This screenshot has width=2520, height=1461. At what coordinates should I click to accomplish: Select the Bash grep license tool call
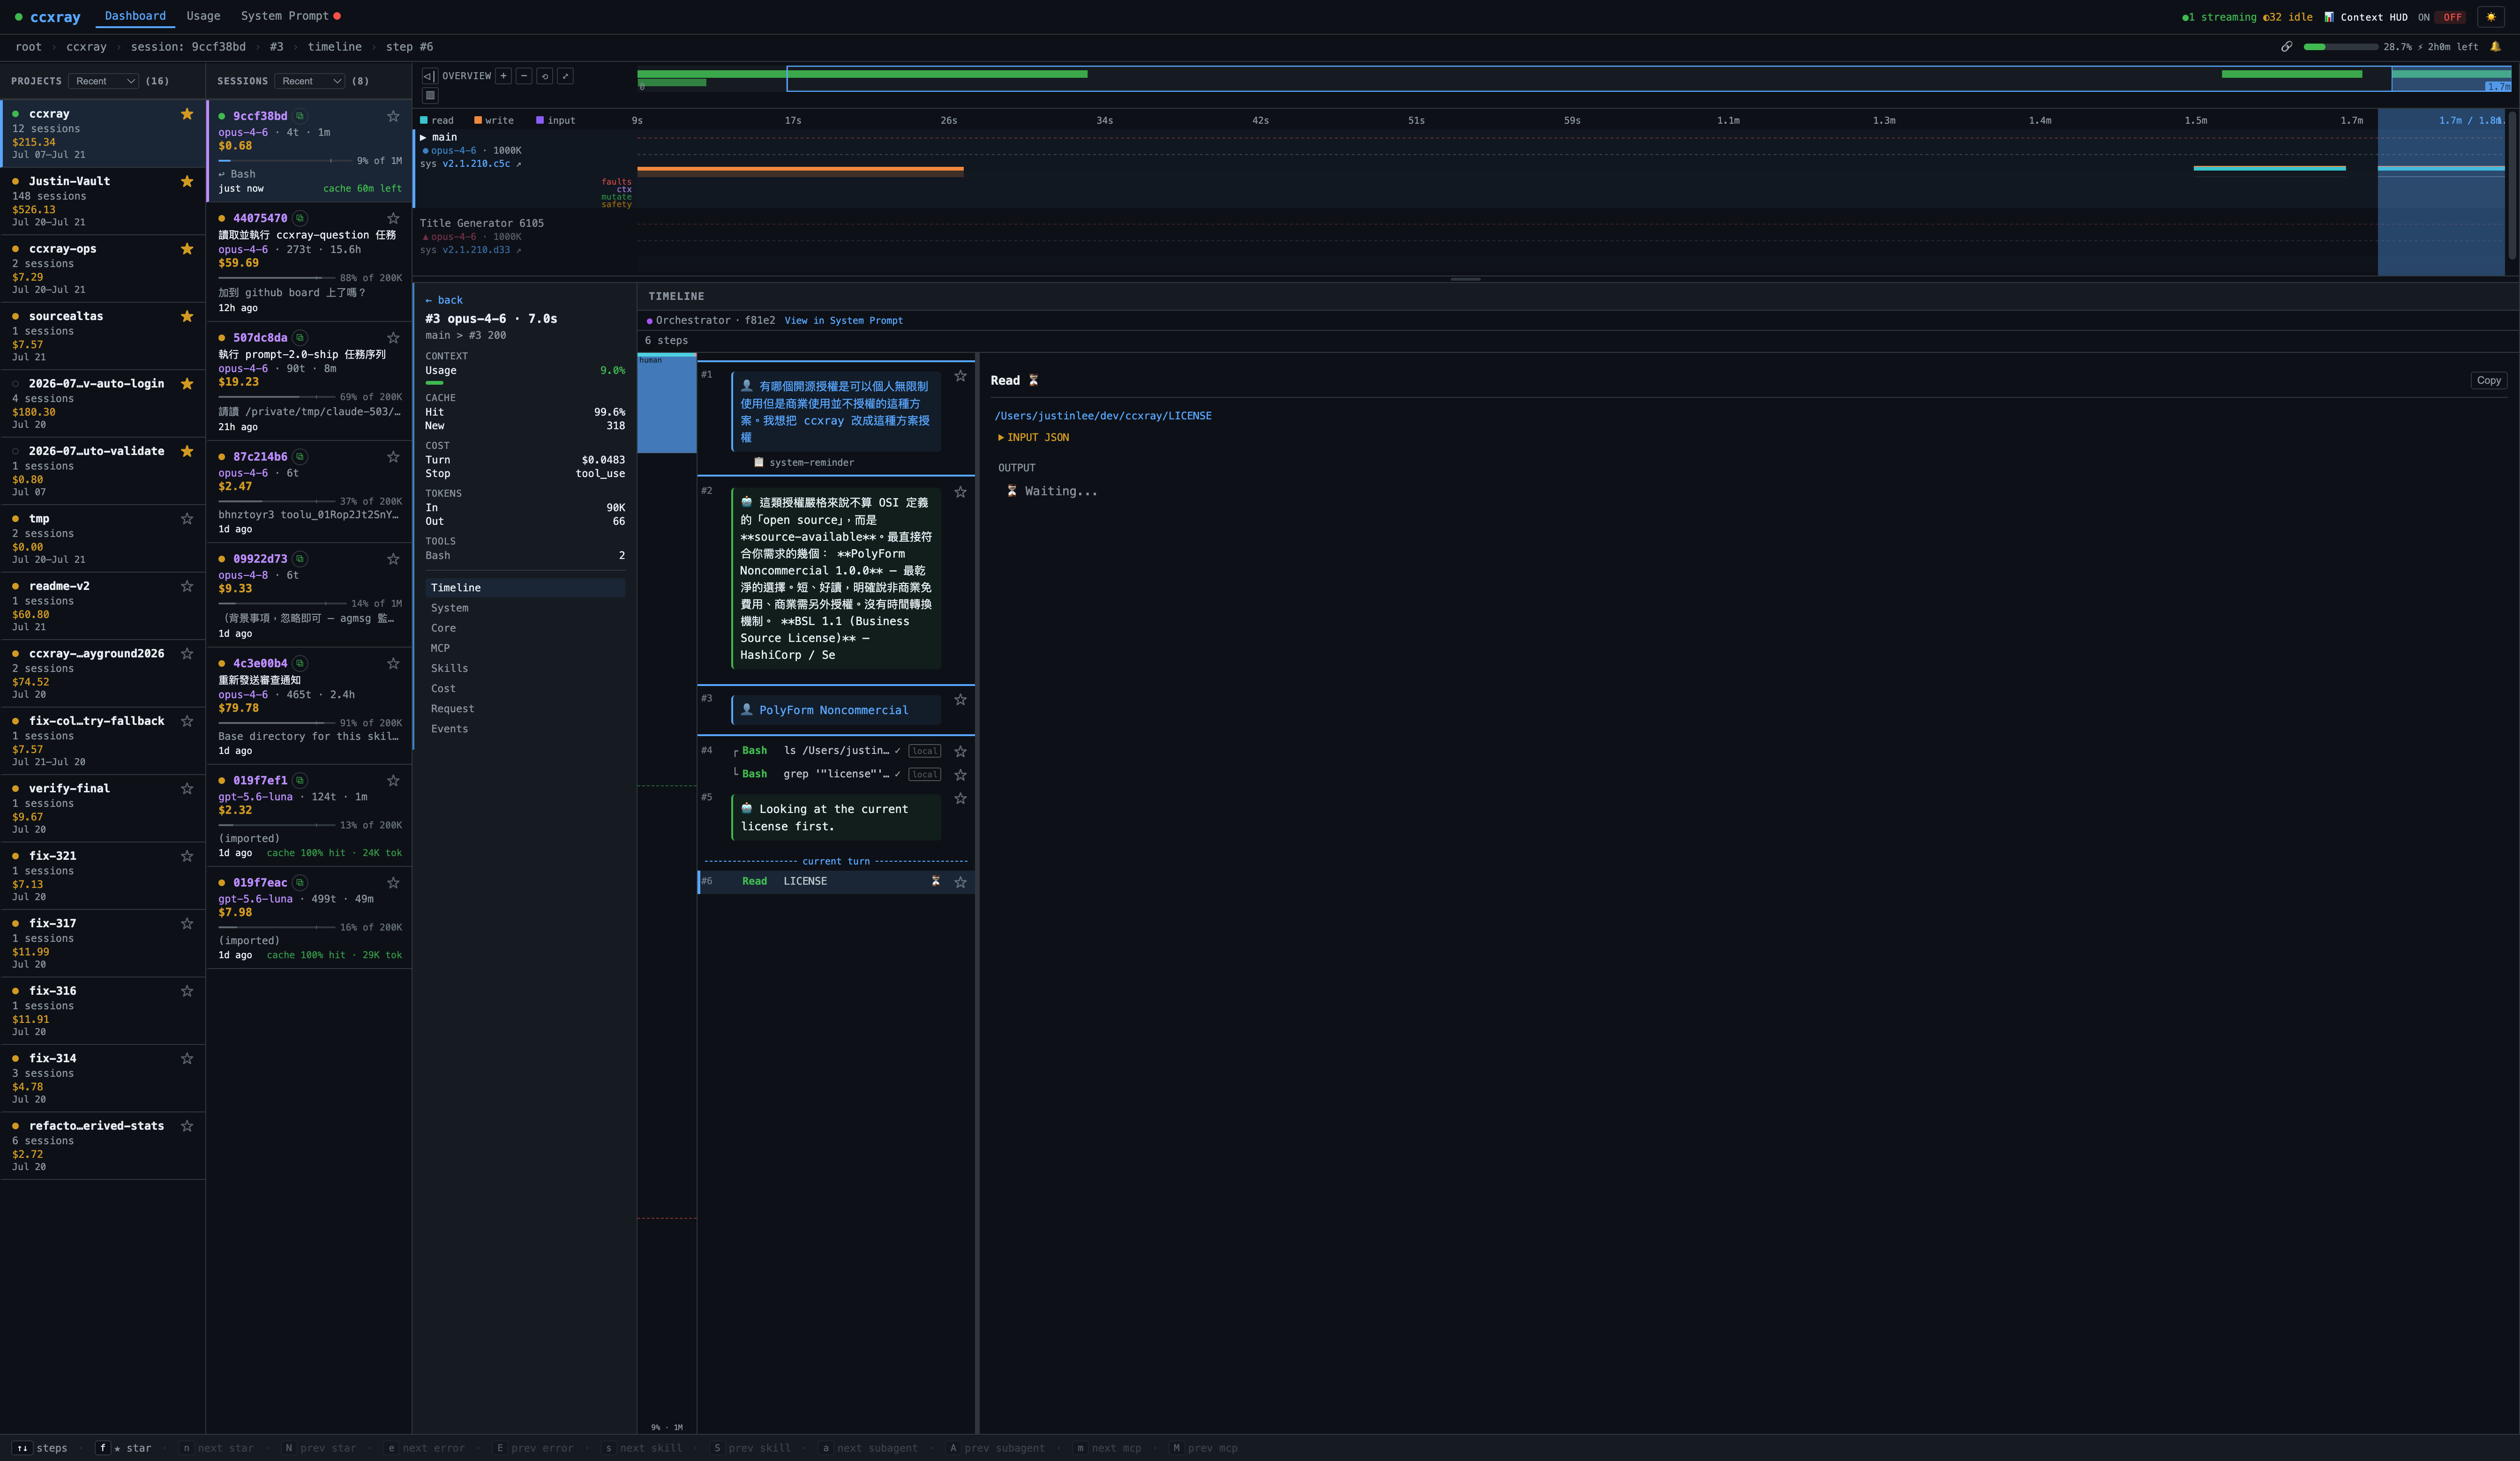(x=835, y=775)
